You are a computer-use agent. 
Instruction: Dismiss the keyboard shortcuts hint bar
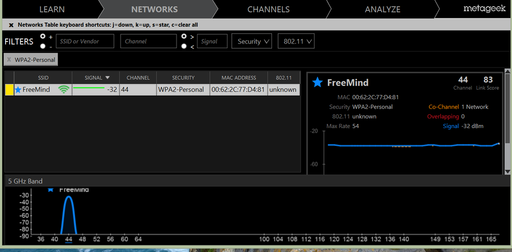[11, 25]
